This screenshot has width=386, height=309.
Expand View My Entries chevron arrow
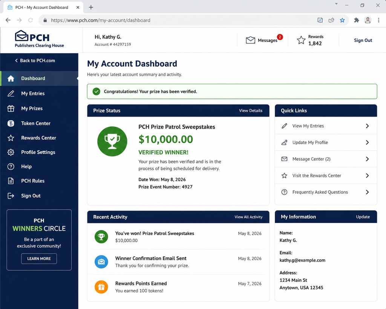pos(367,126)
